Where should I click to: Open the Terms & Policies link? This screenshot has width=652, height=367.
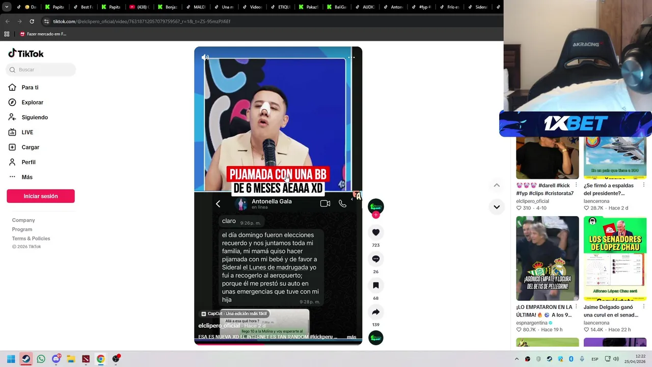[31, 239]
